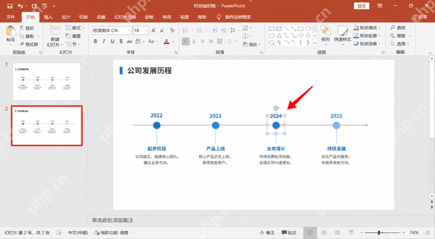The height and width of the screenshot is (239, 435).
Task: Switch to the View (视图) tab
Action: coord(184,17)
